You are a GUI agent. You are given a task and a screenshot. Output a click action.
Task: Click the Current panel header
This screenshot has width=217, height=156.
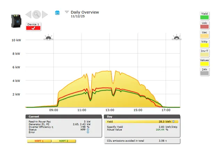pyautogui.click(x=64, y=117)
